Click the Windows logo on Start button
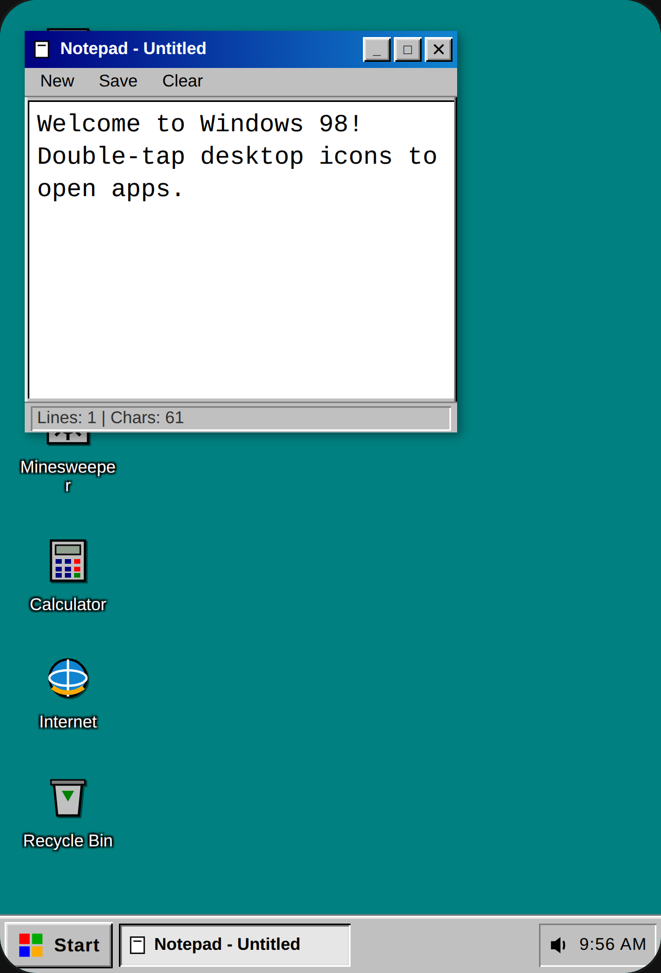661x973 pixels. coord(31,945)
